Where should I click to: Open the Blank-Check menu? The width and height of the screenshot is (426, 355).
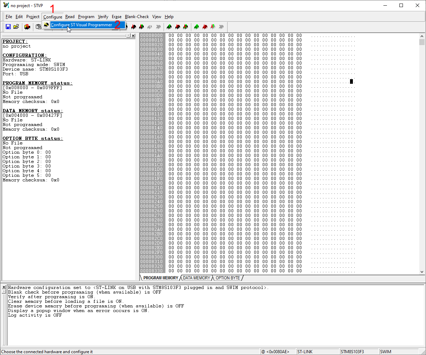point(137,17)
